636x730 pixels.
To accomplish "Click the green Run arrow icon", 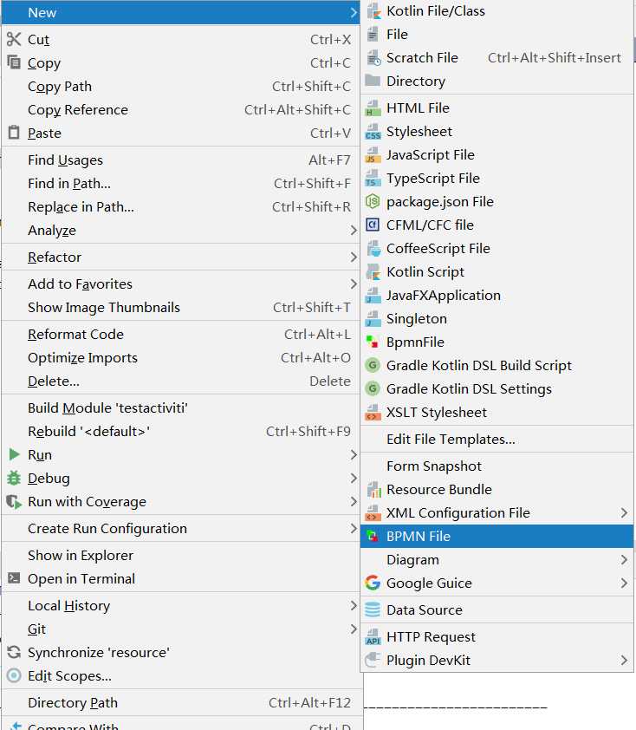I will 14,454.
